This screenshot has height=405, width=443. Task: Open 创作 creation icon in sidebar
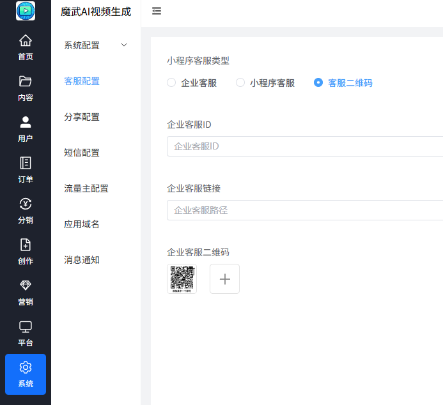tap(26, 245)
